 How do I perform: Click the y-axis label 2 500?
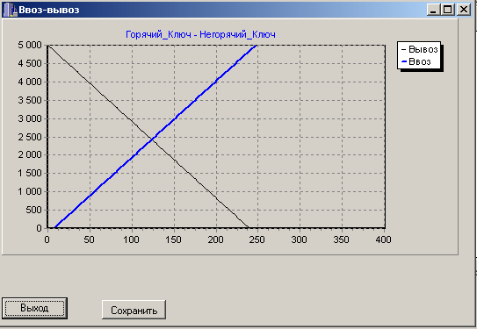click(x=30, y=137)
